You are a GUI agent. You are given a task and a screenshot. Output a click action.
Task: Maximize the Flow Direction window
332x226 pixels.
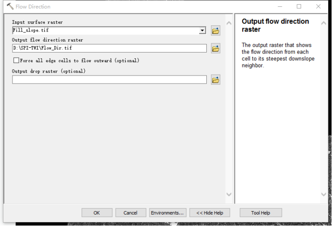click(299, 7)
